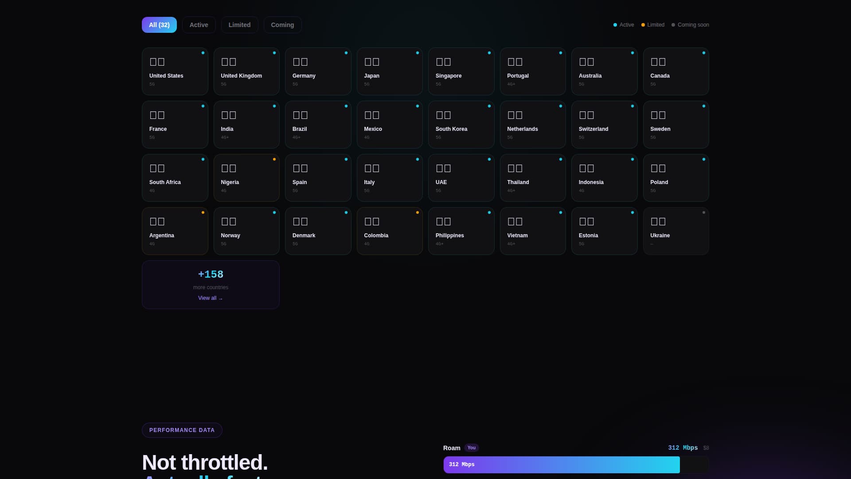Click the Japan flag icon

click(x=371, y=62)
